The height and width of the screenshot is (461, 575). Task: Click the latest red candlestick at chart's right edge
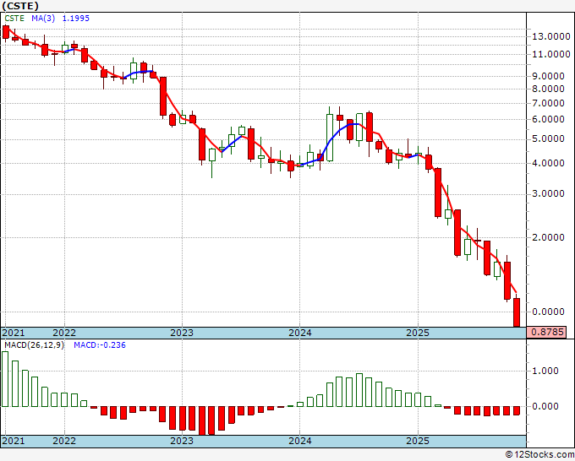pos(517,312)
